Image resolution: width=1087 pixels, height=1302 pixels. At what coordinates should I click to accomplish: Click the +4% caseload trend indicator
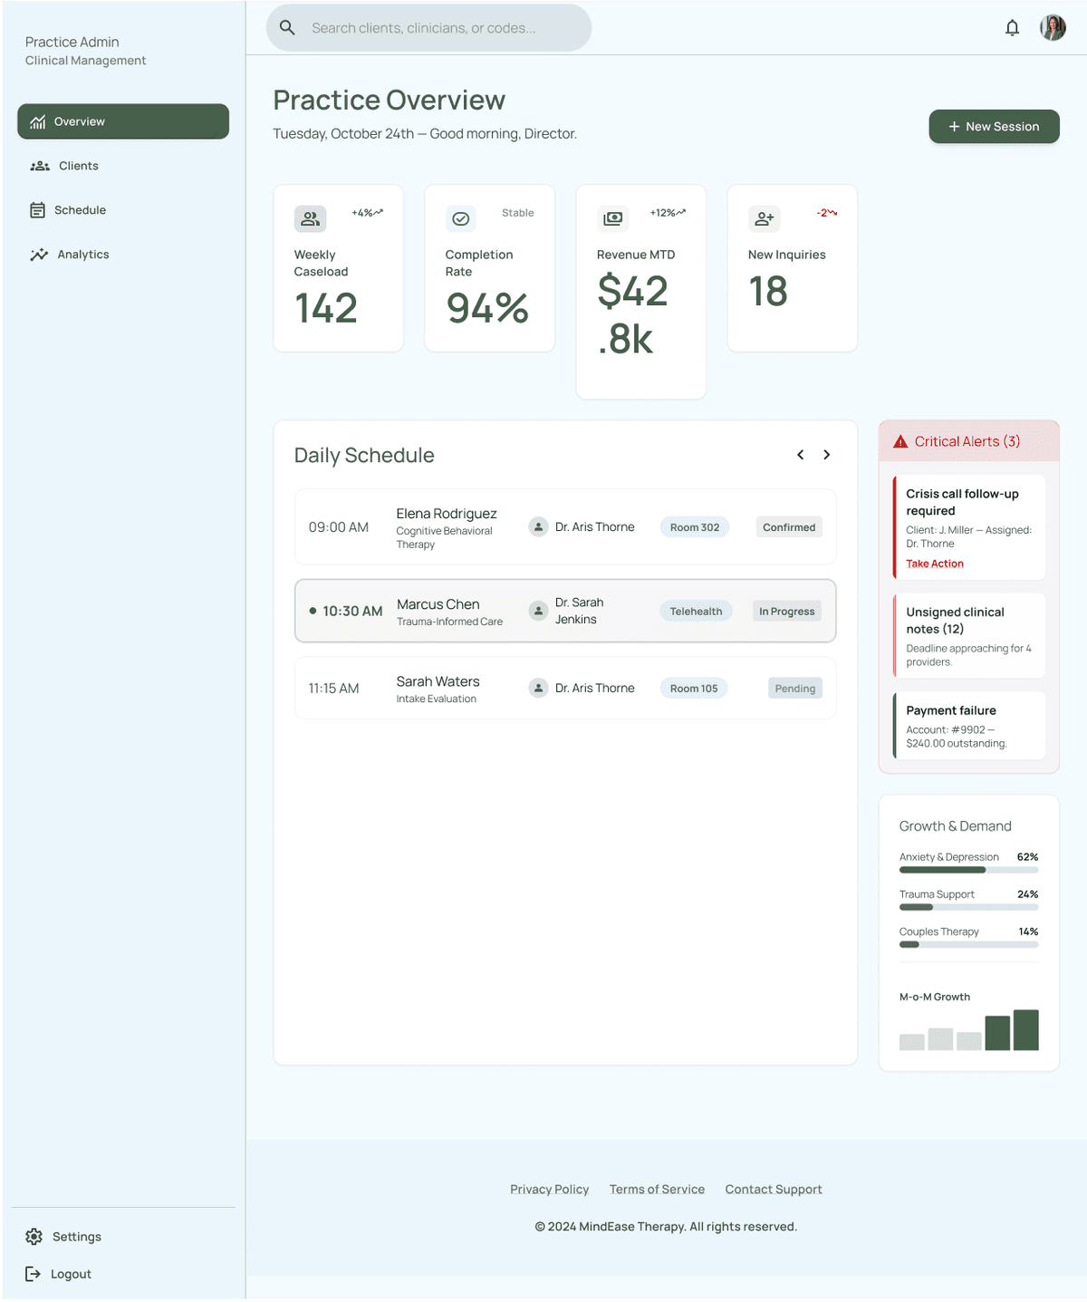click(367, 213)
